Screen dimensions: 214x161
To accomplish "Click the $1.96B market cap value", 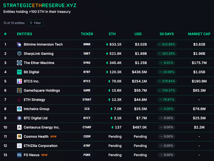I will click(x=199, y=54).
